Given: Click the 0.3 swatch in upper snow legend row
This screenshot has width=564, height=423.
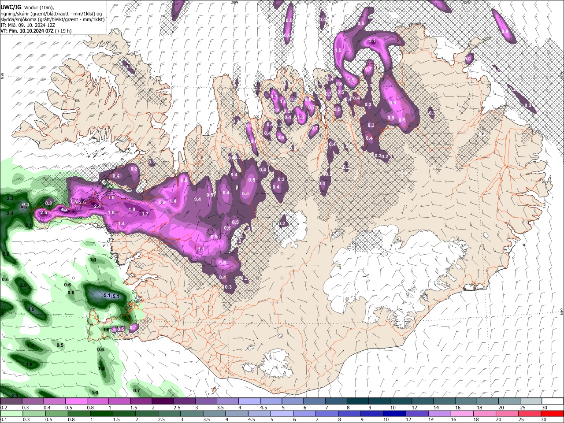Looking at the screenshot, I should 33,401.
